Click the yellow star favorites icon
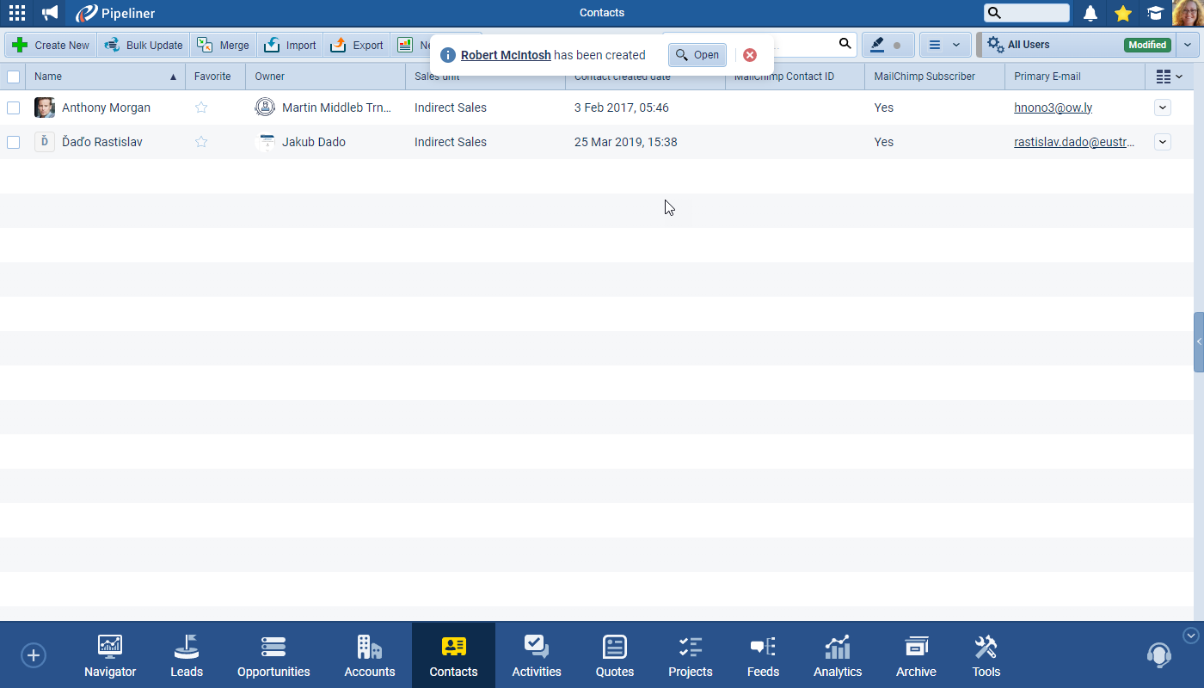This screenshot has width=1204, height=688. click(x=1122, y=13)
